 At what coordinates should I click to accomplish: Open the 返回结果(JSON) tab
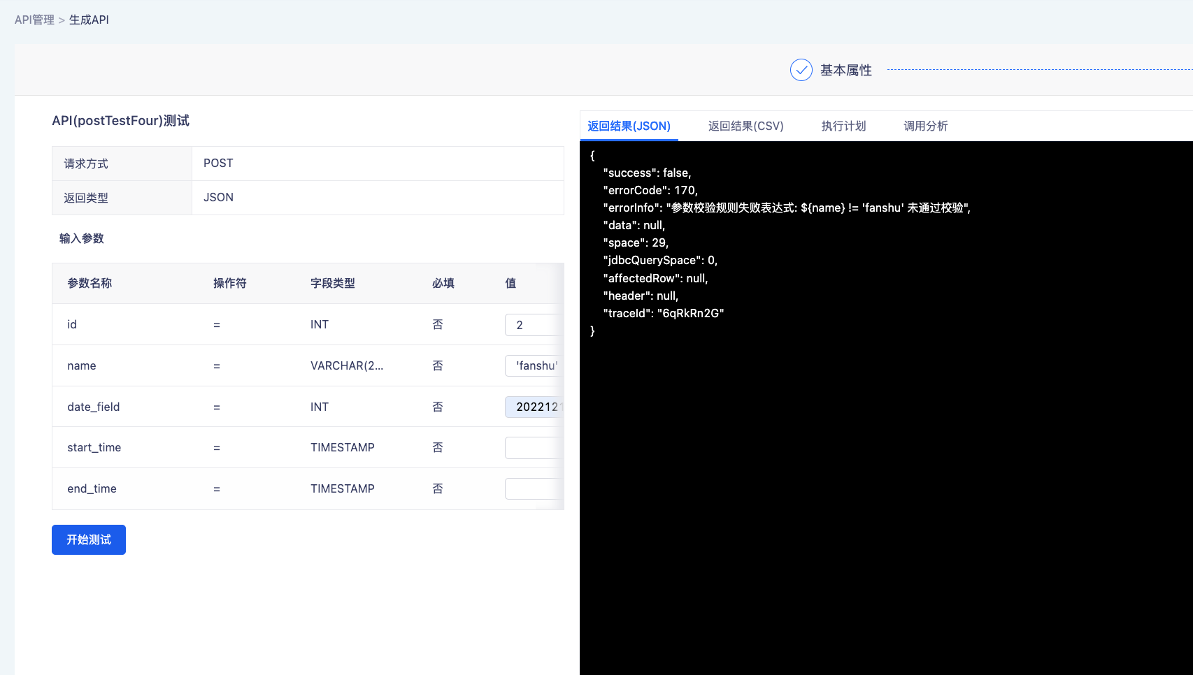[x=629, y=126]
